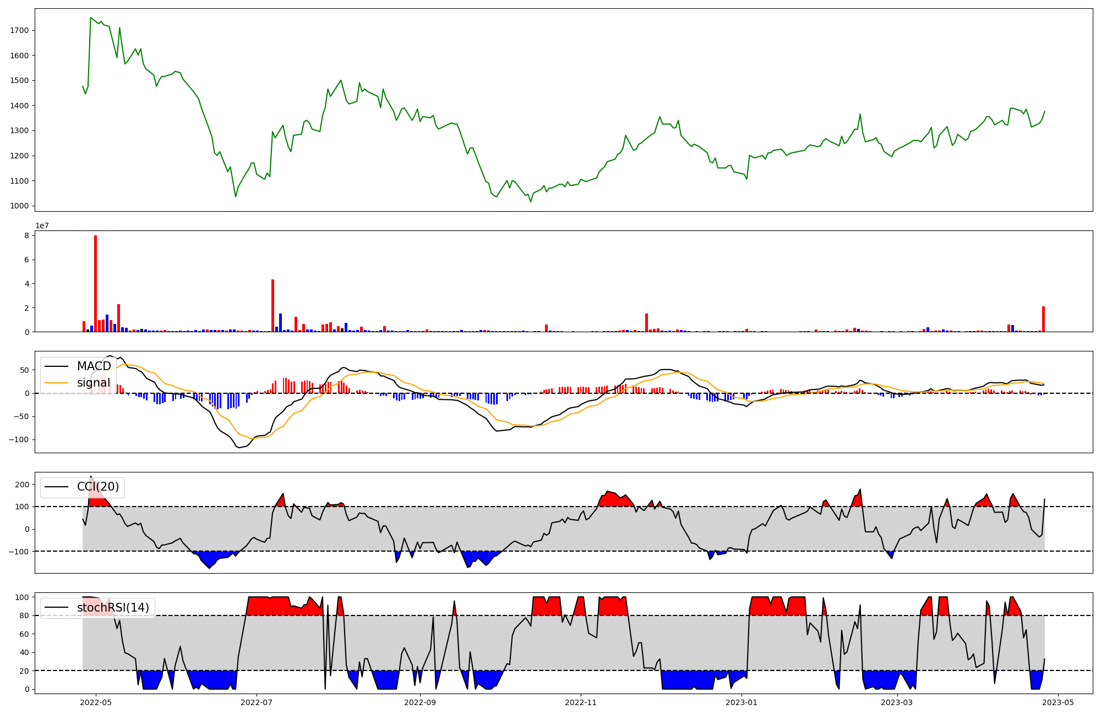Click the 80 label on the stochRSI axis

click(24, 615)
